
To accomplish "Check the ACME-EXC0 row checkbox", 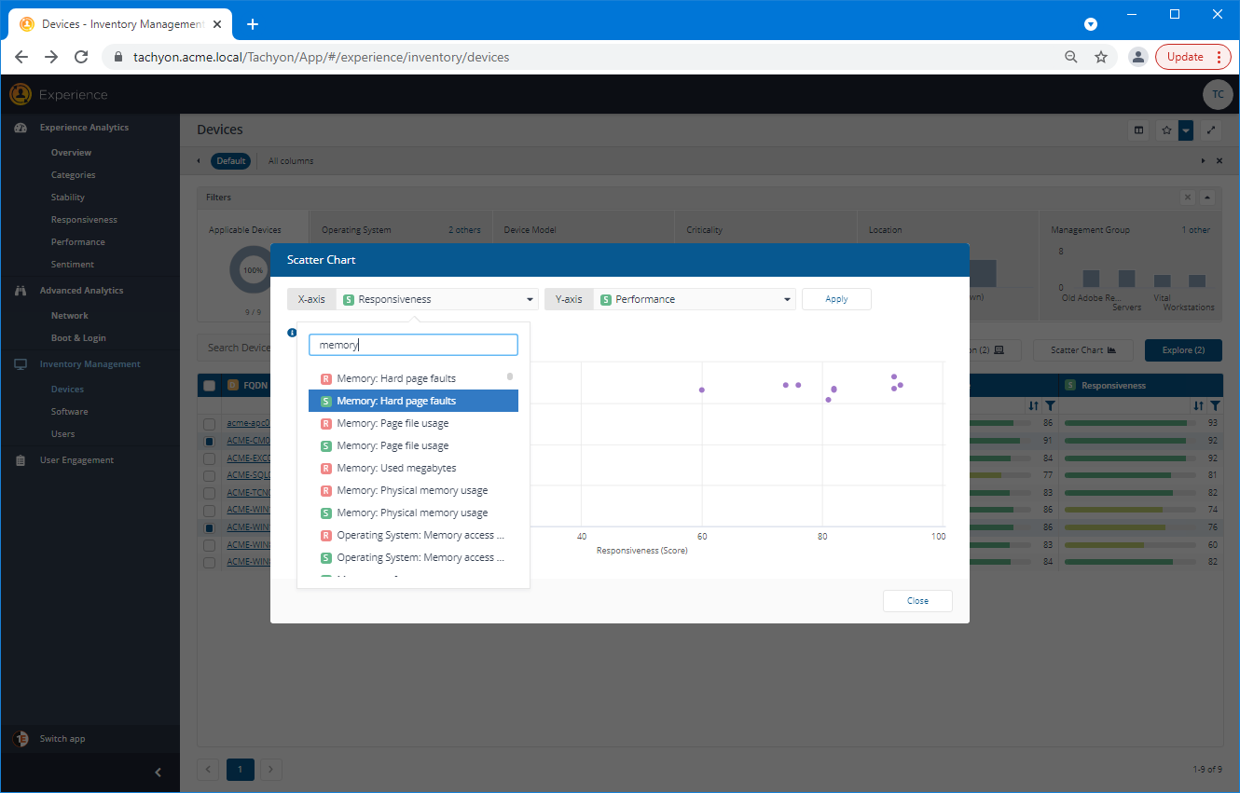I will [x=210, y=458].
